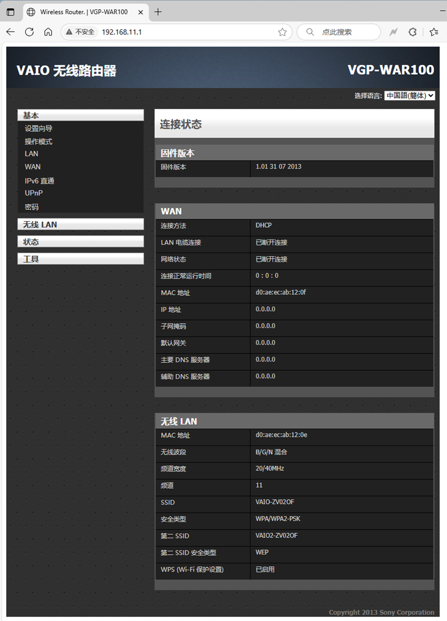Click the WPA/WPA2-PSK security type value
The width and height of the screenshot is (447, 621).
(x=278, y=519)
